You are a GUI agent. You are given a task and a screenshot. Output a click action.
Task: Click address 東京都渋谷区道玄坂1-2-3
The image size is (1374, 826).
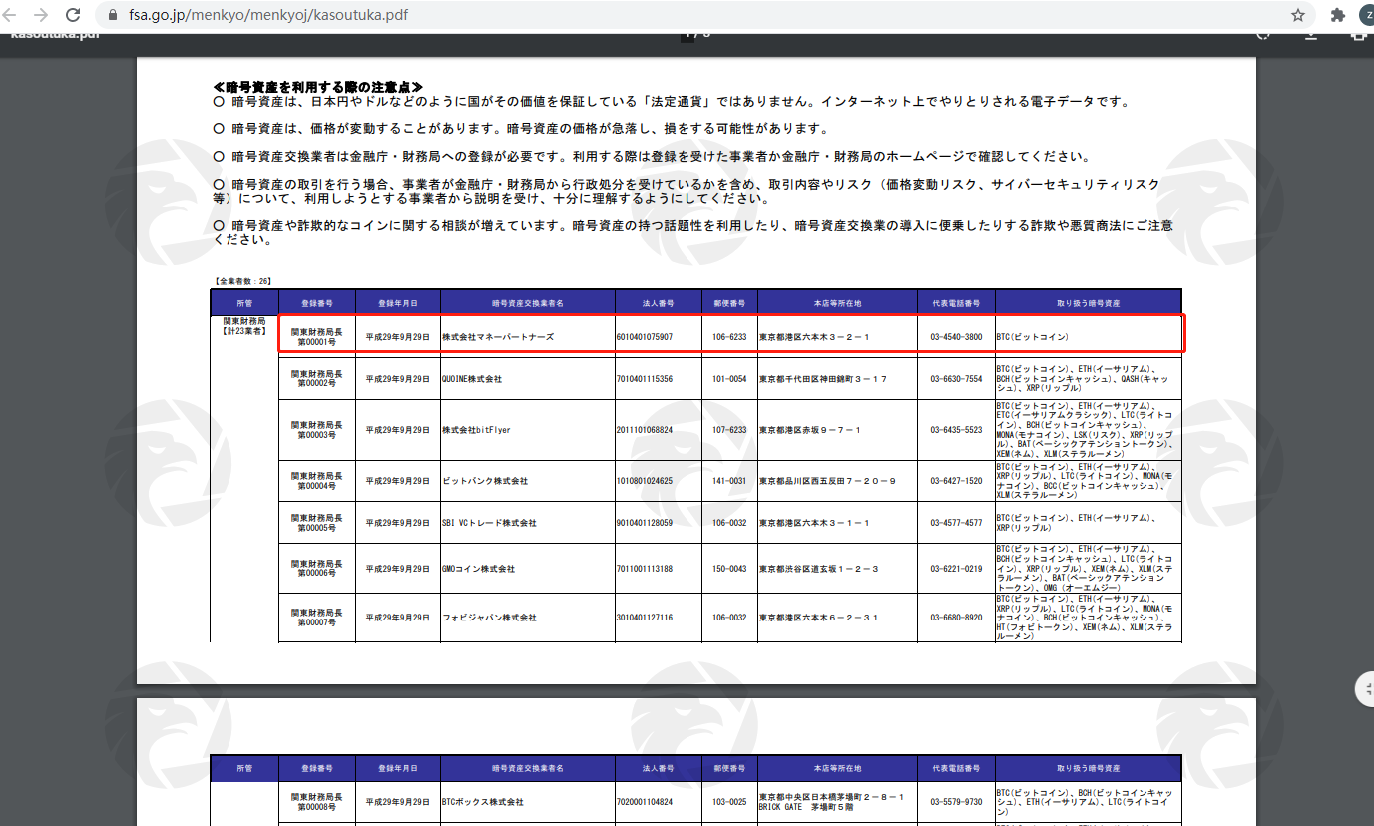tap(818, 569)
